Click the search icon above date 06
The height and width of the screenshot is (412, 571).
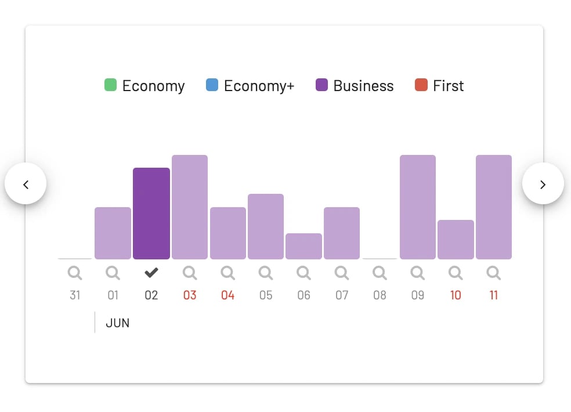[x=303, y=273]
